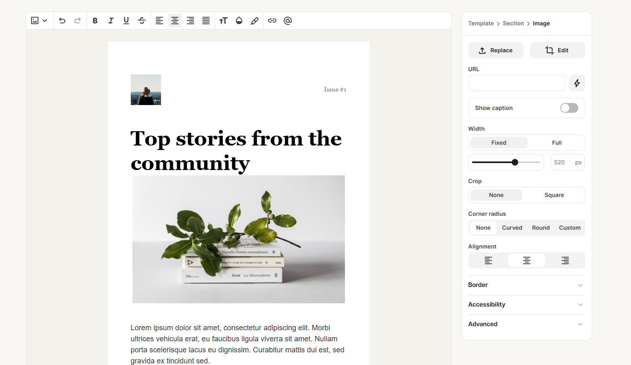Screen dimensions: 631x365
Task: Click the lightning icon beside the URL field
Action: point(577,83)
